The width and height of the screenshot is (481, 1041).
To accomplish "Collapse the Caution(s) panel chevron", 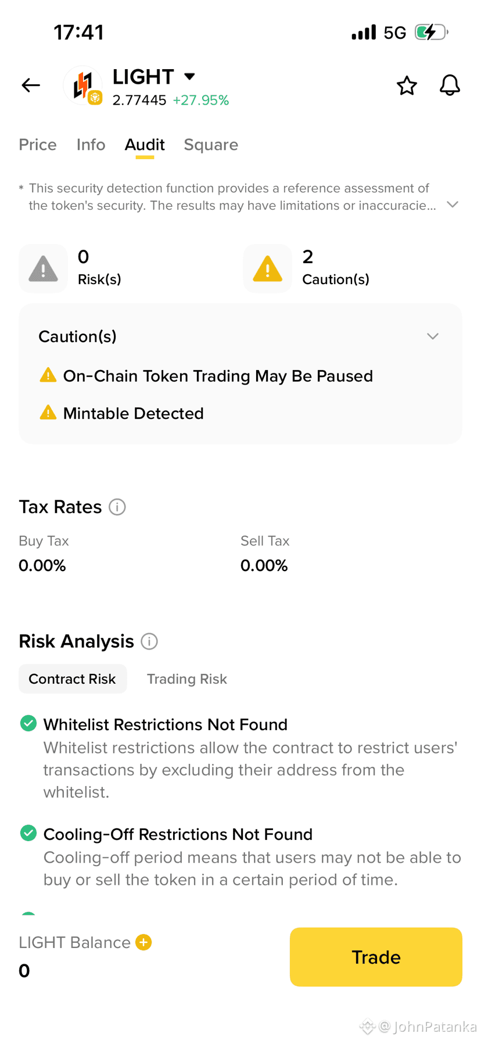I will pos(433,336).
